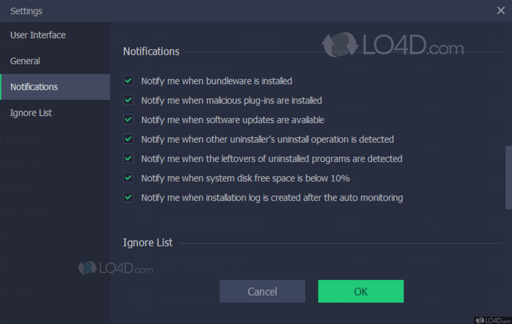Go to the Ignore List sidebar tab
The image size is (512, 324).
point(31,113)
